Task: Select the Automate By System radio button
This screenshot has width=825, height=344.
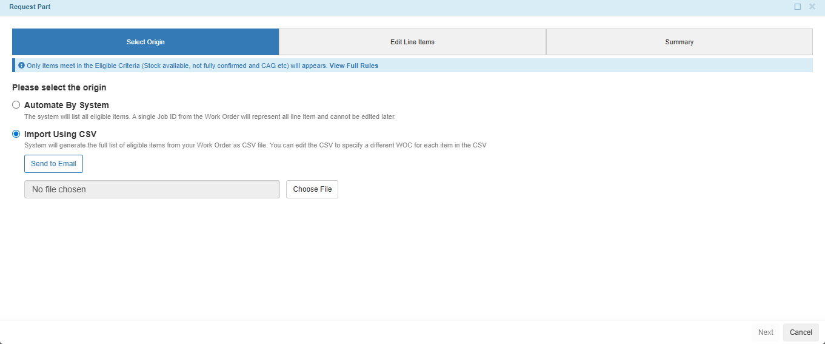Action: pos(16,105)
